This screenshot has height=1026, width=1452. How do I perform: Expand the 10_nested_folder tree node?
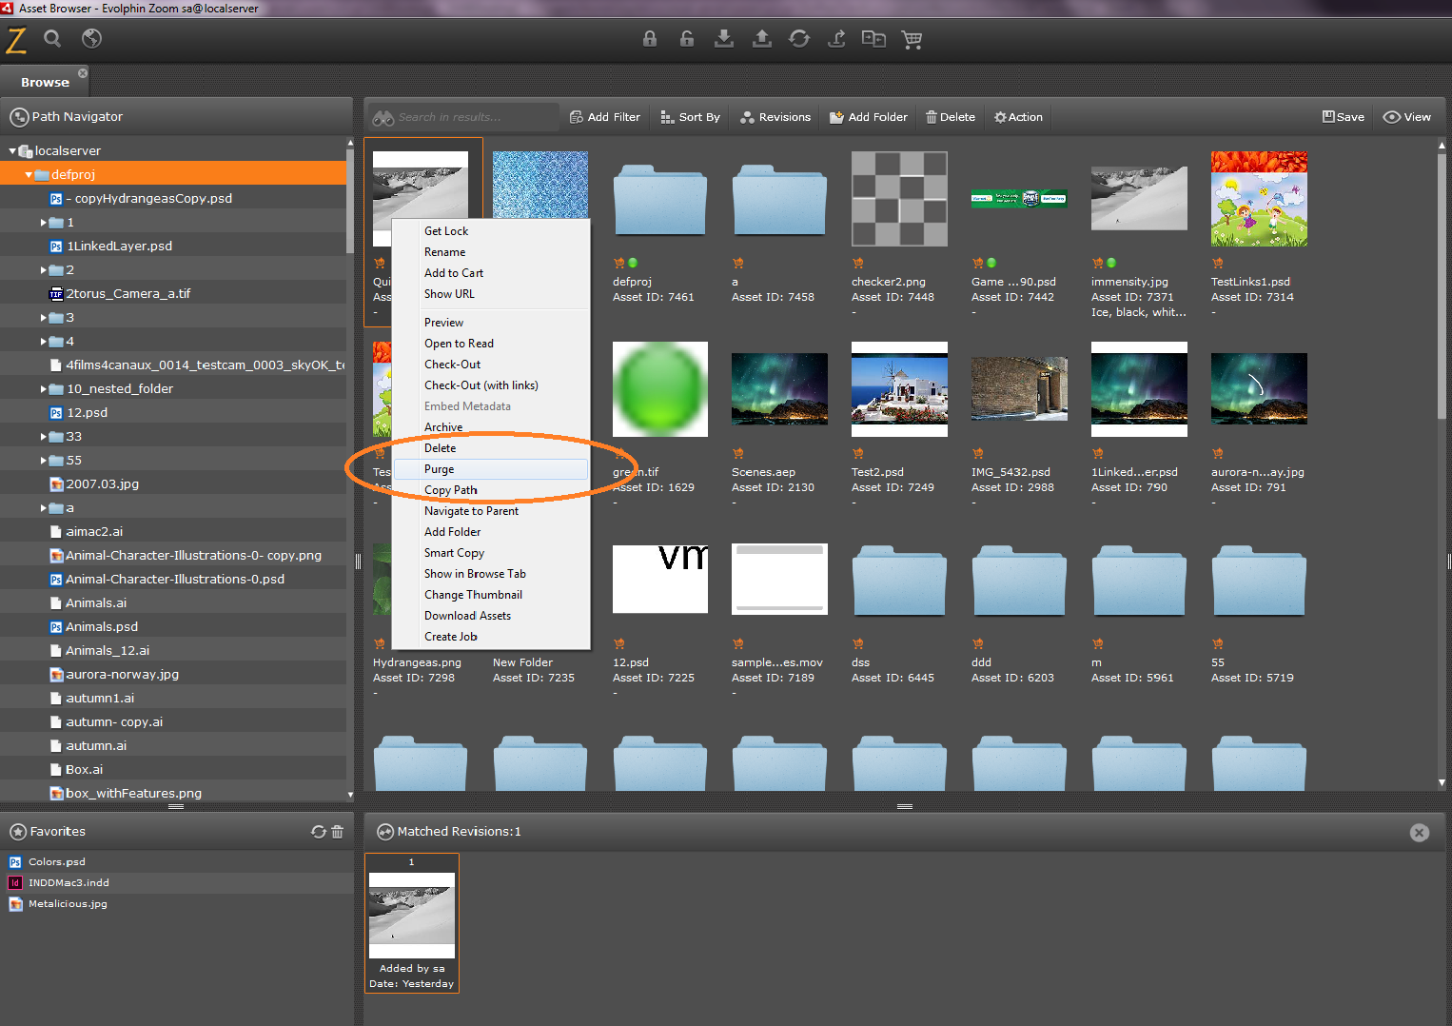(x=44, y=389)
